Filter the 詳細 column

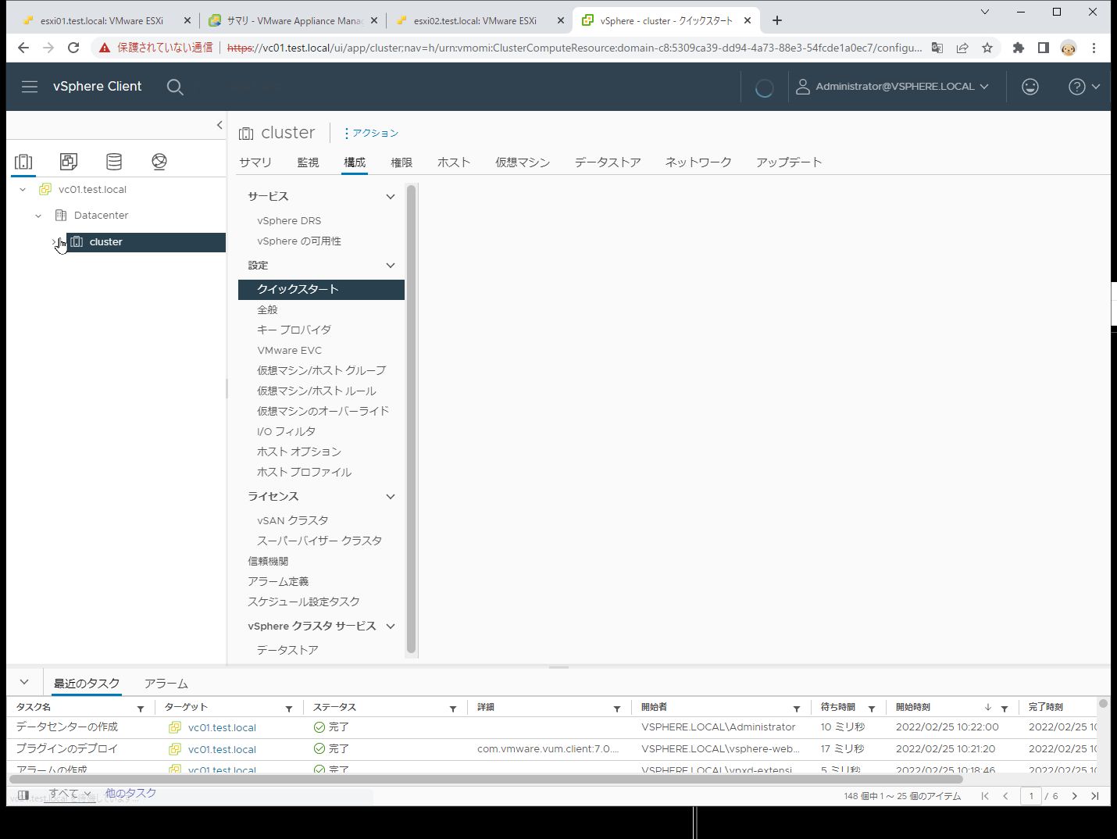617,709
